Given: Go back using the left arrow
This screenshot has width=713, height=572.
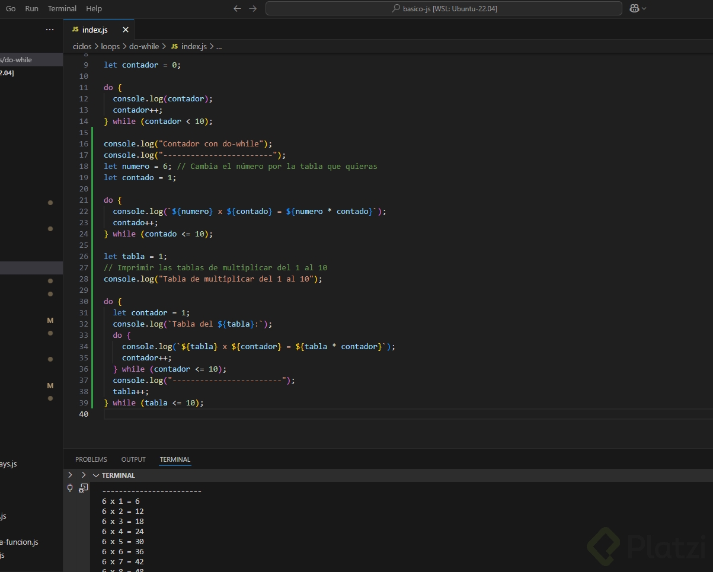Looking at the screenshot, I should [237, 8].
